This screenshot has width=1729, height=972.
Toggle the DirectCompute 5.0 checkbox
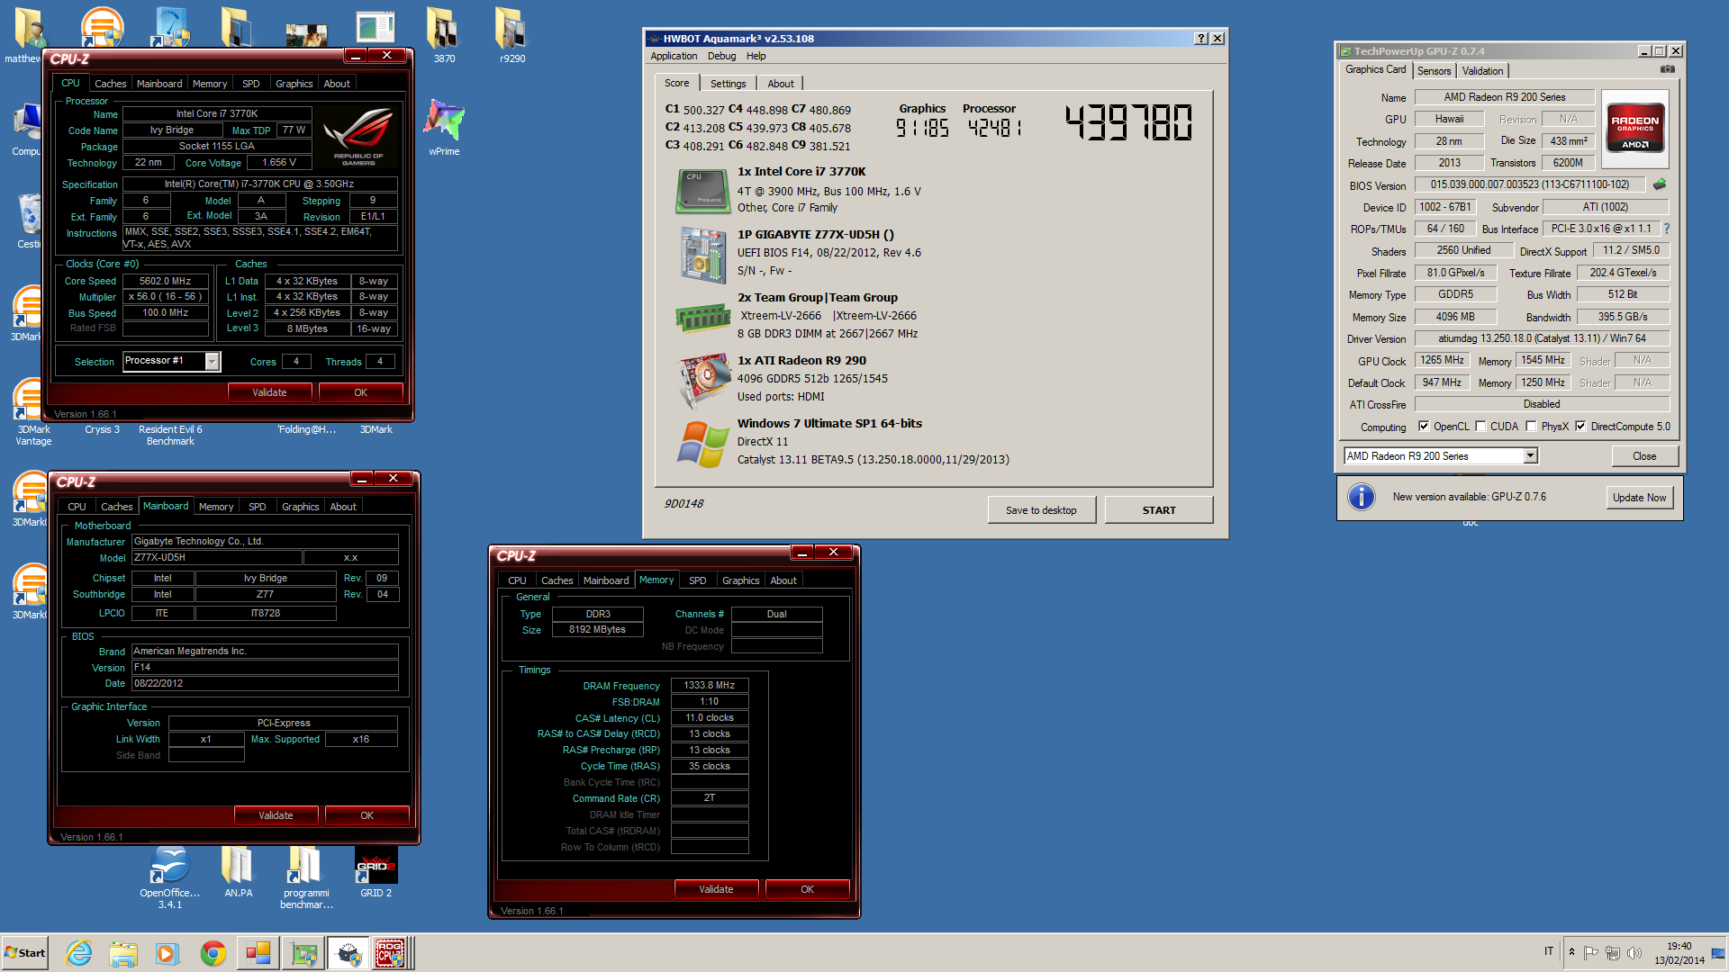click(x=1580, y=427)
